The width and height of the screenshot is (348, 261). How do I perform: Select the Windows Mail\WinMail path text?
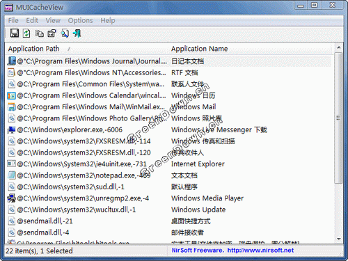click(x=91, y=106)
